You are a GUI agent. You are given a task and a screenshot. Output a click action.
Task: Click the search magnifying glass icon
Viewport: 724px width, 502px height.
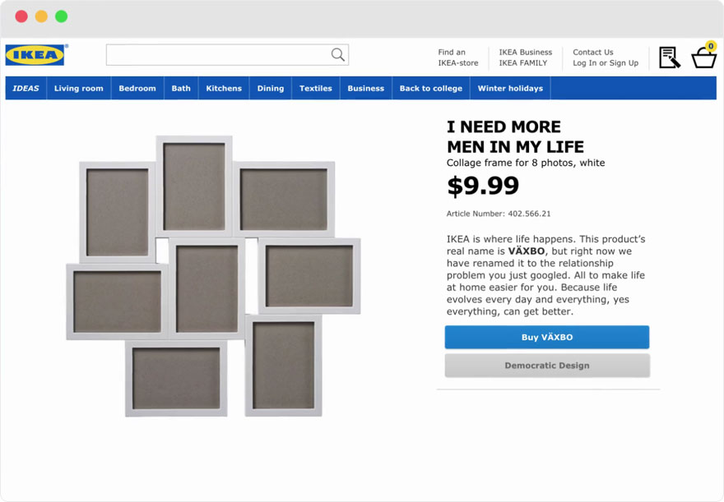pyautogui.click(x=337, y=55)
